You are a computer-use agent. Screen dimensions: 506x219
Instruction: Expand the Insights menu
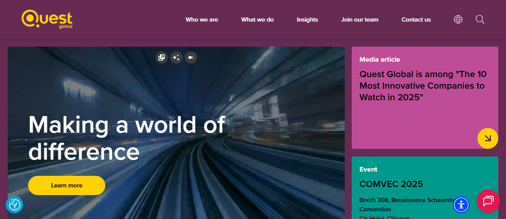click(307, 20)
